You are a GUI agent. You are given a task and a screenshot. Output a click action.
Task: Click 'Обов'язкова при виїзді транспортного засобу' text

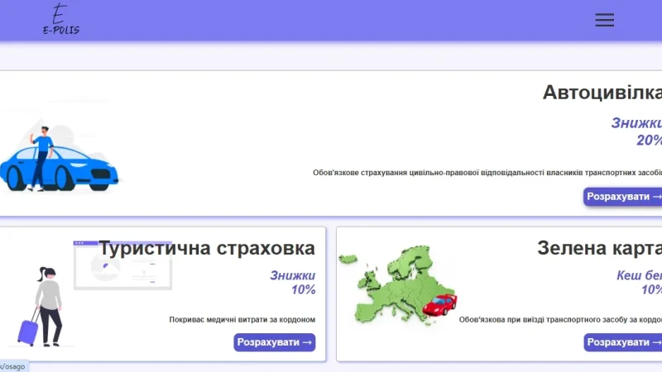coord(560,320)
